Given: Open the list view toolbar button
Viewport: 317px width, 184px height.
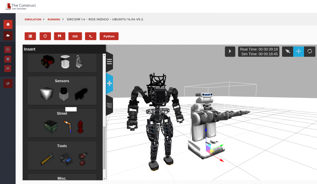Looking at the screenshot, I should click(30, 36).
